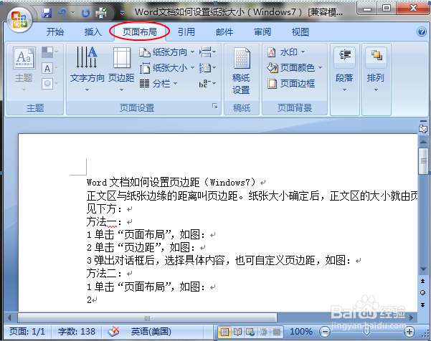Image resolution: width=431 pixels, height=341 pixels.
Task: Switch to Draft view
Action: pos(277,332)
